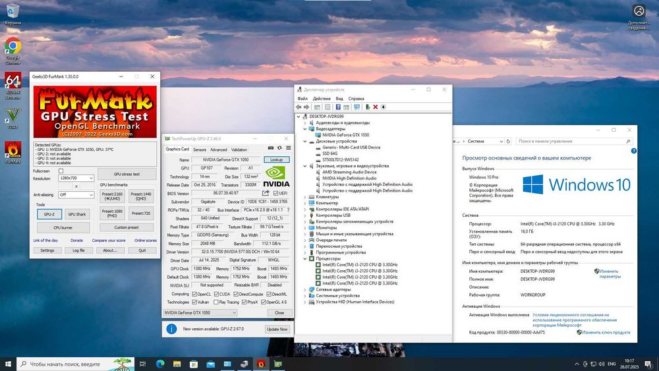This screenshot has width=659, height=371.
Task: Toggle the DirectCompute checkbox in GPU-Z
Action: pyautogui.click(x=236, y=294)
